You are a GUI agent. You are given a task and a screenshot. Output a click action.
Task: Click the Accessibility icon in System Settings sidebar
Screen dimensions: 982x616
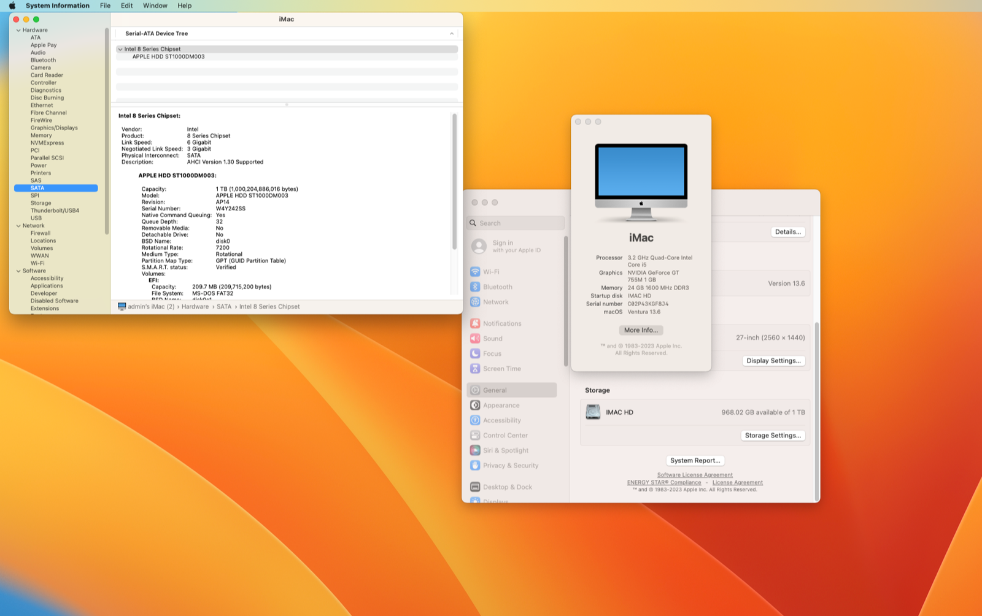tap(475, 420)
